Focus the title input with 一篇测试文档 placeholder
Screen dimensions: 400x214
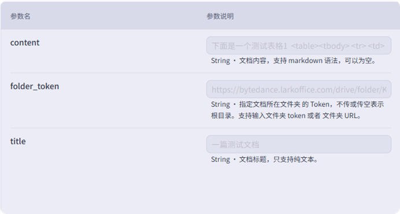299,144
